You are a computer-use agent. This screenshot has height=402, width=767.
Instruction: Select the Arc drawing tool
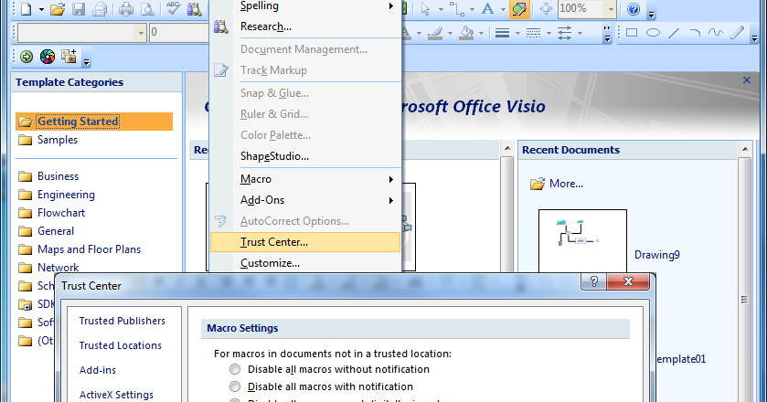pos(695,33)
